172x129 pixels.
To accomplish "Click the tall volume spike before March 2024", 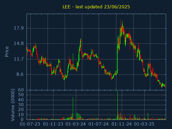I will click(x=73, y=108).
